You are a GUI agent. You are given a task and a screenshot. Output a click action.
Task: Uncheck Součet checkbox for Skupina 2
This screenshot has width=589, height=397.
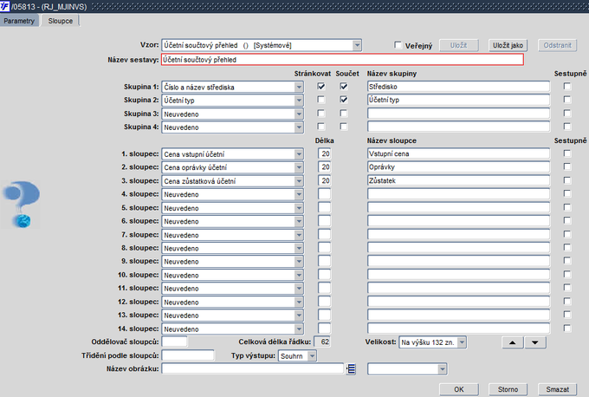click(x=344, y=101)
